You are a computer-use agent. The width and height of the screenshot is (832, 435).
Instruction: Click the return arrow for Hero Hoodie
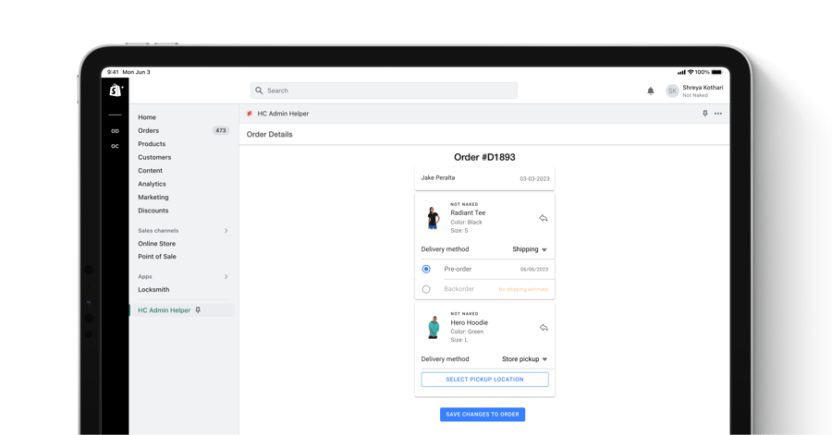click(544, 328)
